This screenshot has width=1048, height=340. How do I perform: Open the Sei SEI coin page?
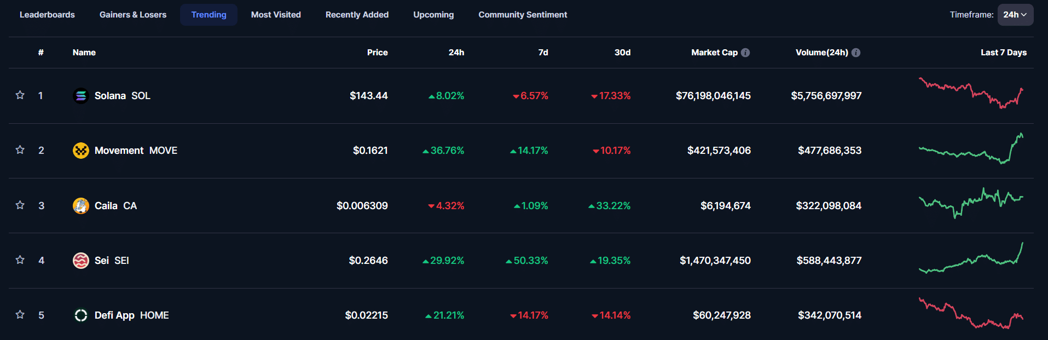click(112, 261)
